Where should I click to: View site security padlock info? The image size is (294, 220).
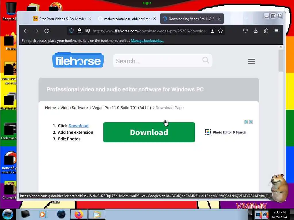[79, 31]
